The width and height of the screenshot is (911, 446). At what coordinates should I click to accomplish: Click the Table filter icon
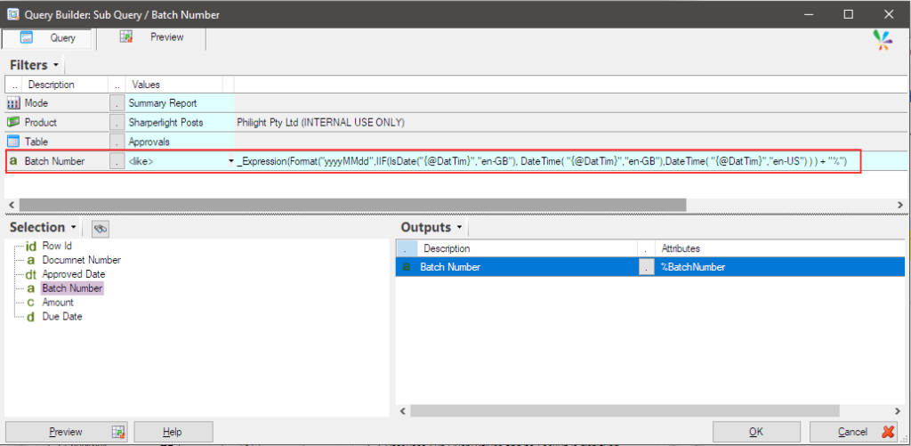coord(13,142)
